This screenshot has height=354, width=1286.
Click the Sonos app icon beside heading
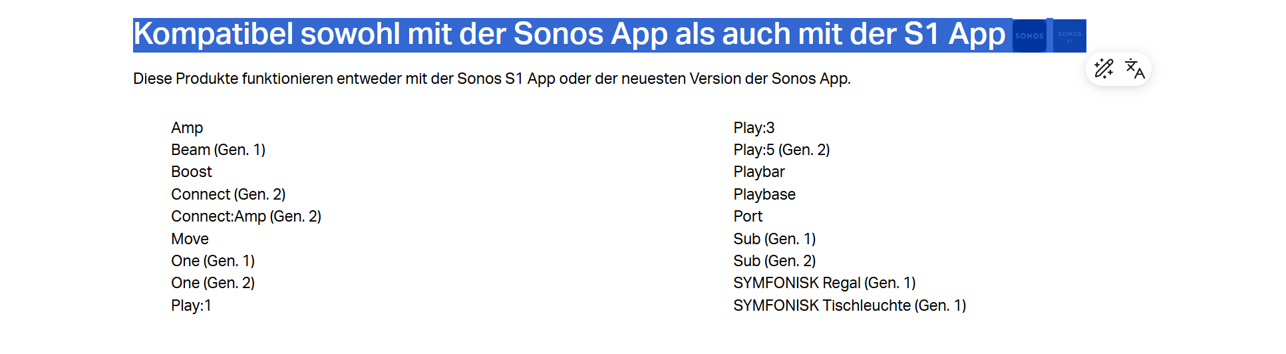click(1029, 36)
